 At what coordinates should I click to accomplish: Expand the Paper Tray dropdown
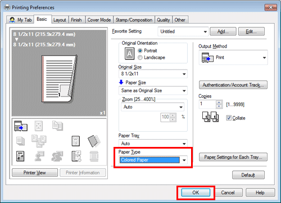pyautogui.click(x=153, y=144)
